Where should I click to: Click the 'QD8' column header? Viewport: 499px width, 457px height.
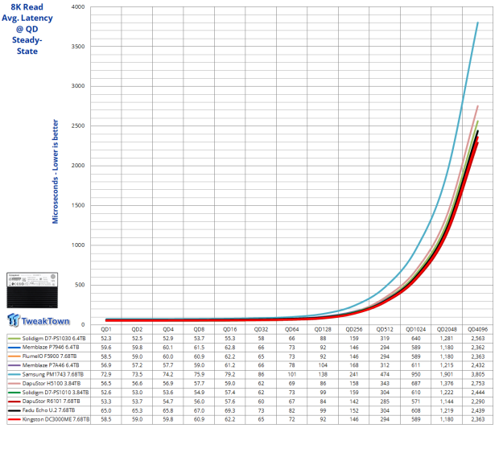199,329
